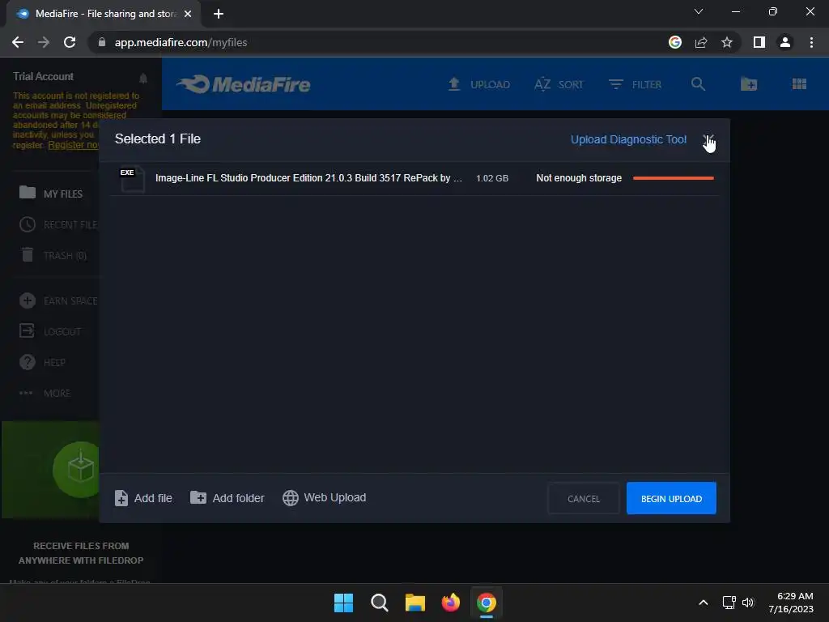Open File Explorer from taskbar

click(x=415, y=603)
